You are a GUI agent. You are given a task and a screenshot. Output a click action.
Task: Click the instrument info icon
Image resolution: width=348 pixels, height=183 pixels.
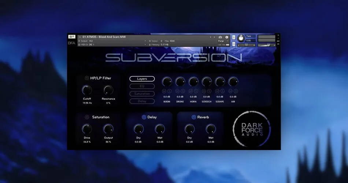[x=227, y=37]
